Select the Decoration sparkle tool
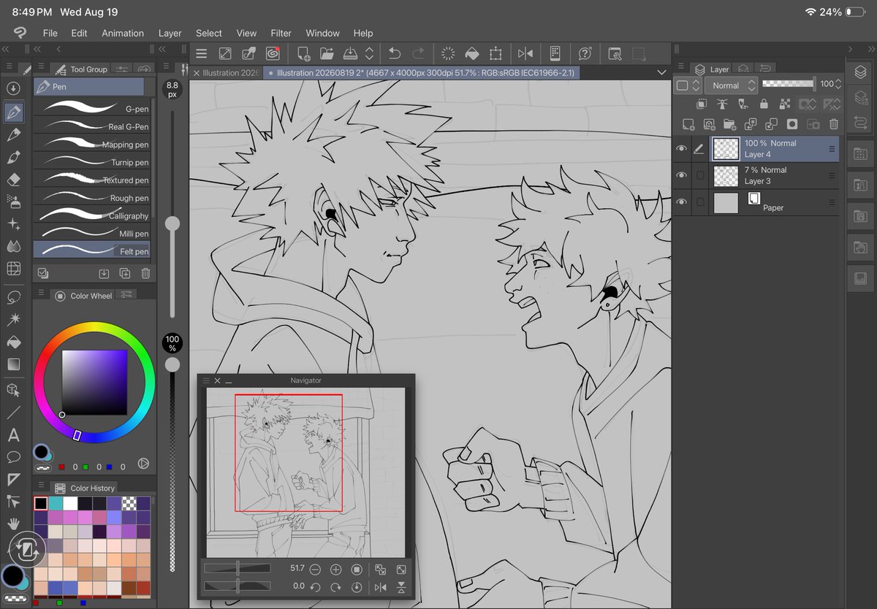Viewport: 877px width, 609px height. [x=13, y=224]
